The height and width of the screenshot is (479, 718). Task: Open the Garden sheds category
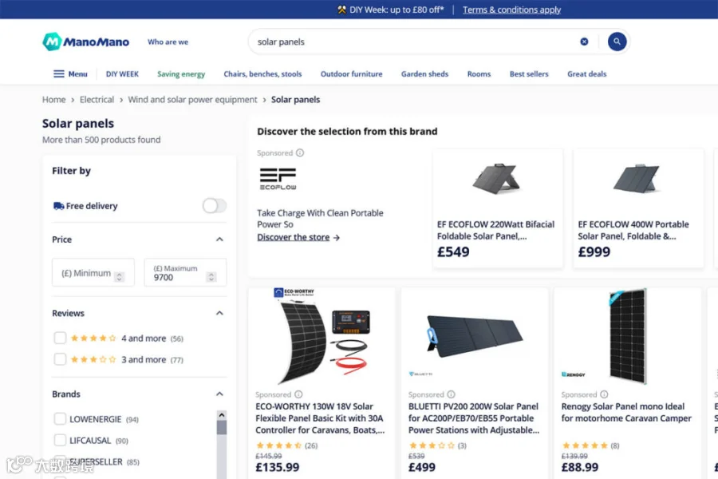pyautogui.click(x=424, y=73)
